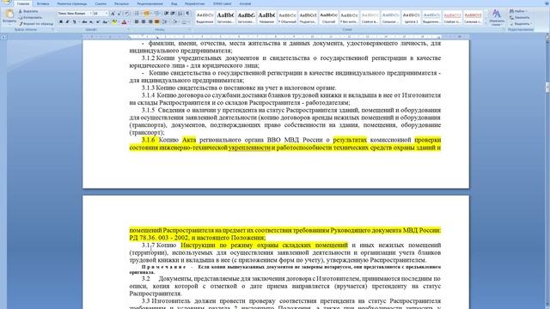This screenshot has height=309, width=550.
Task: Click the Shading paint bucket color button
Action: [x=174, y=21]
